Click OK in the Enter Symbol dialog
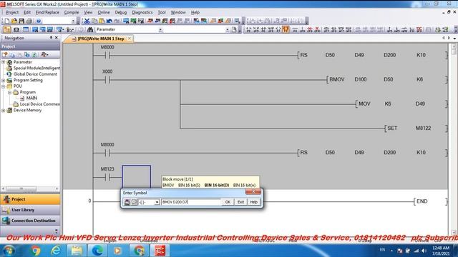 point(228,202)
